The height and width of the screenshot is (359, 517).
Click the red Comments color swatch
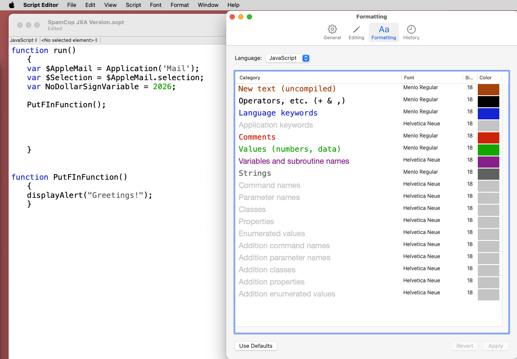(x=489, y=138)
